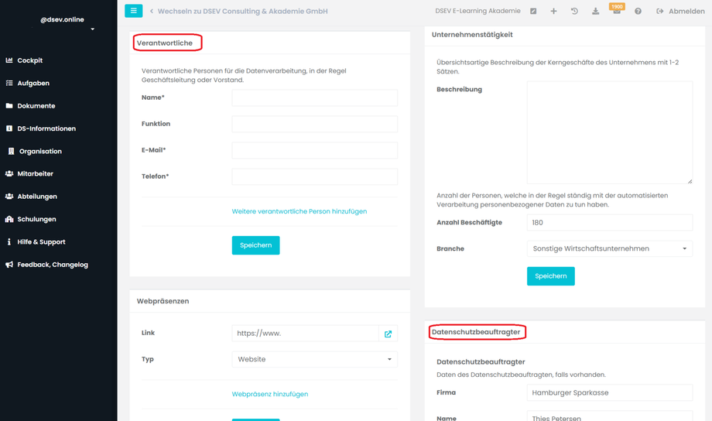Click Weitere verantwortliche Person hinzufügen link
This screenshot has width=712, height=421.
(300, 211)
